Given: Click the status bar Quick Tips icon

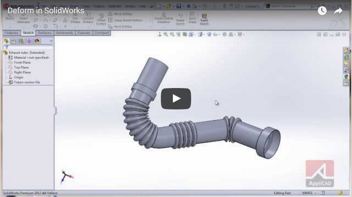Looking at the screenshot, I should click(x=323, y=193).
